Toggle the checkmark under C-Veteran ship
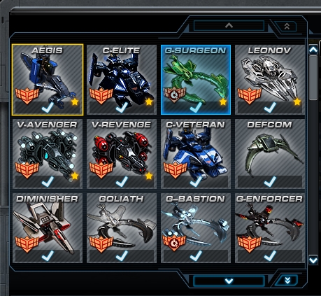This screenshot has height=296, width=321. (x=196, y=182)
